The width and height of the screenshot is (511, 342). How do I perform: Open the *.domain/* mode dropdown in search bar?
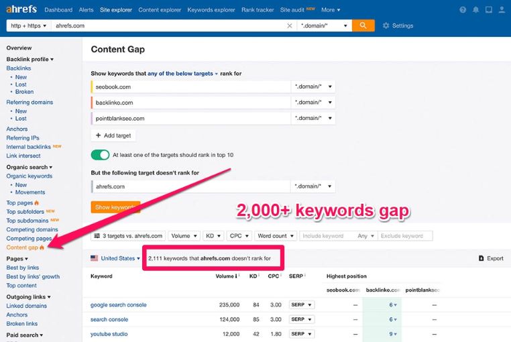(325, 25)
